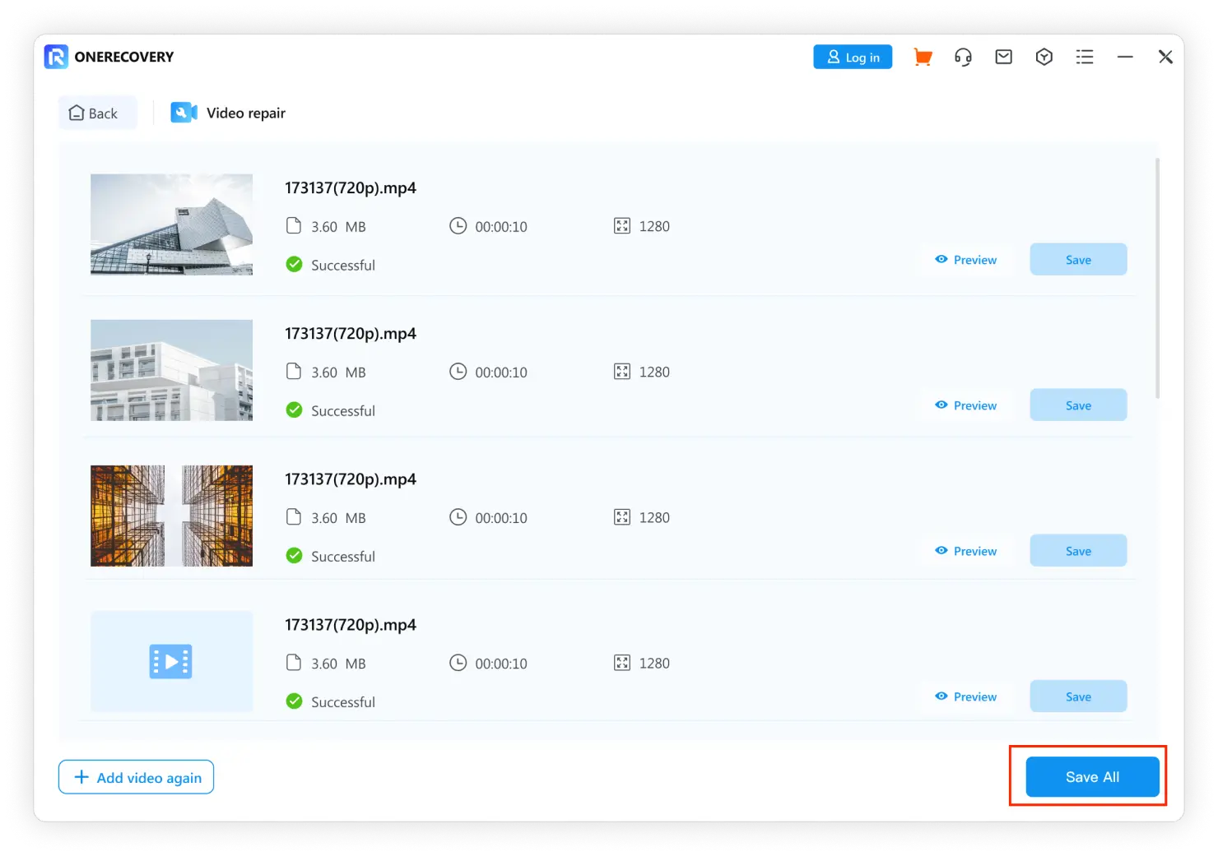Open the mail envelope icon

[x=1003, y=57]
